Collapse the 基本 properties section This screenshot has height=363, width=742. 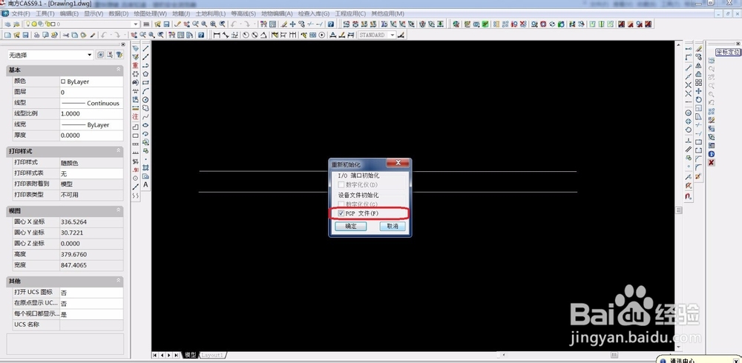pos(118,70)
